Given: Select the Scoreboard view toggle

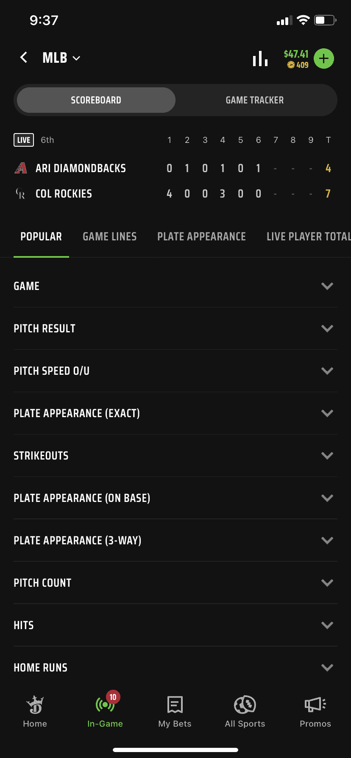Looking at the screenshot, I should tap(95, 100).
